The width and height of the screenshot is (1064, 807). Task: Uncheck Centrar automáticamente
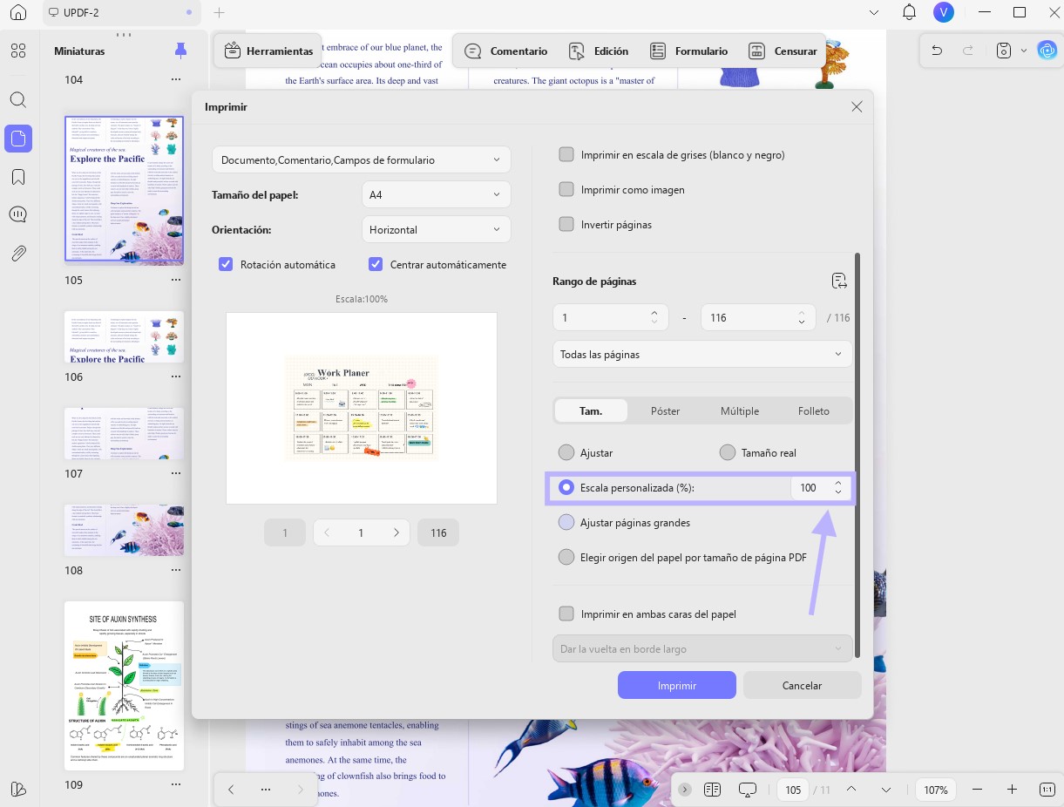click(376, 264)
